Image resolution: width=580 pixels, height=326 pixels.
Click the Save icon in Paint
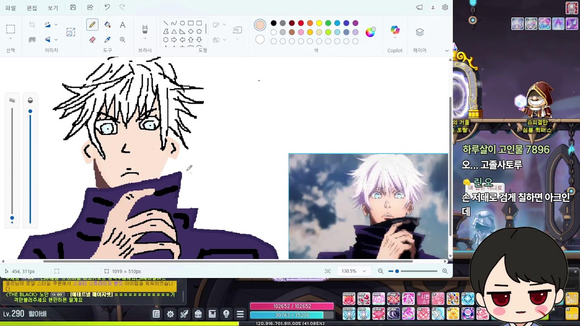(73, 7)
